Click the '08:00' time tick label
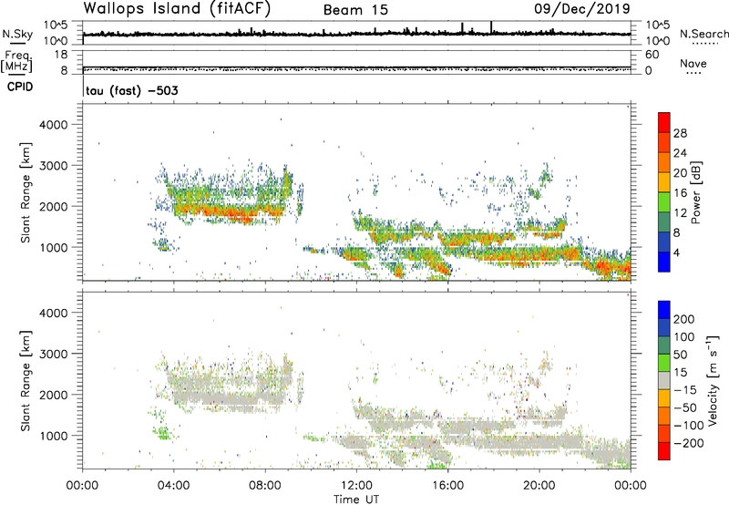The width and height of the screenshot is (729, 505). (265, 486)
